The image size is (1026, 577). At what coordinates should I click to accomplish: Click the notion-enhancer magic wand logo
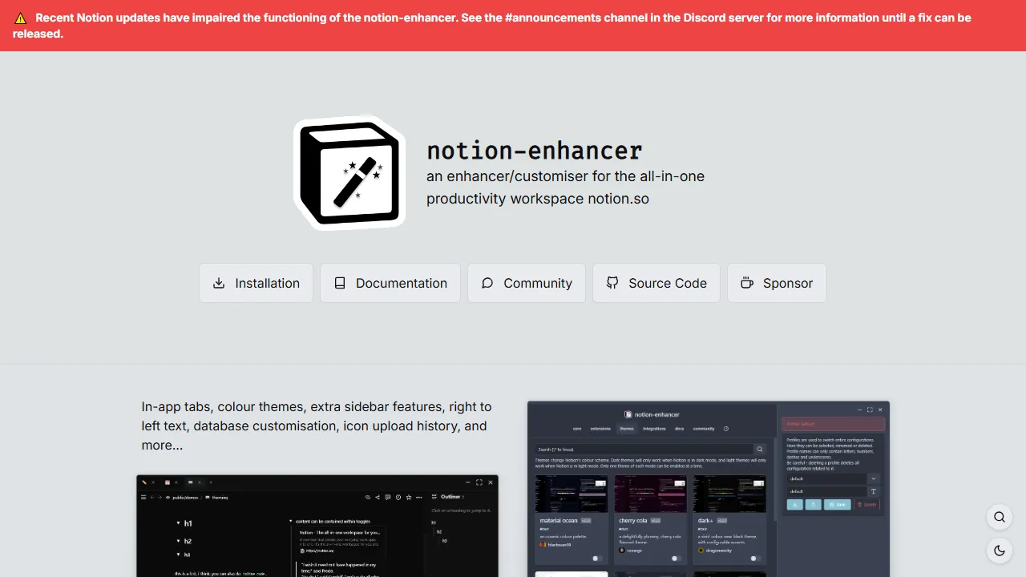(349, 173)
